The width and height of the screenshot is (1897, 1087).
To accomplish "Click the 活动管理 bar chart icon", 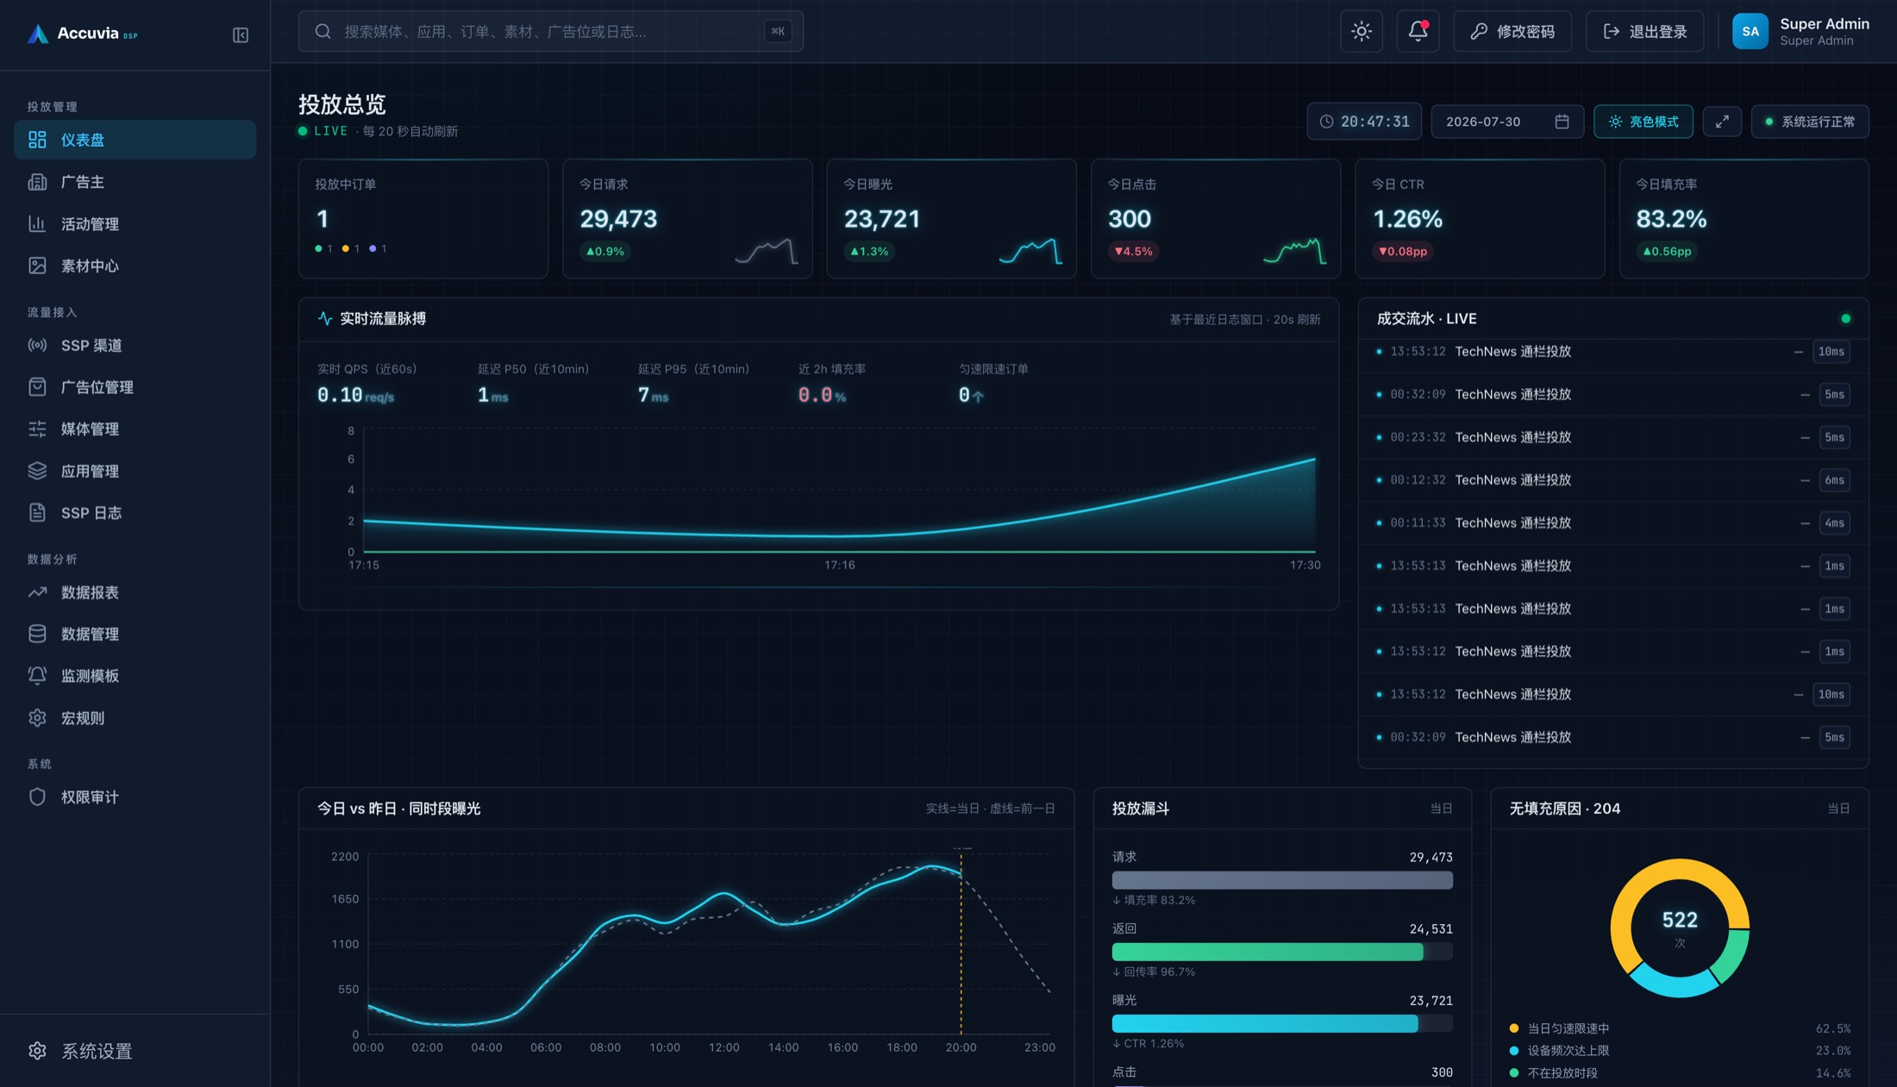I will (37, 224).
